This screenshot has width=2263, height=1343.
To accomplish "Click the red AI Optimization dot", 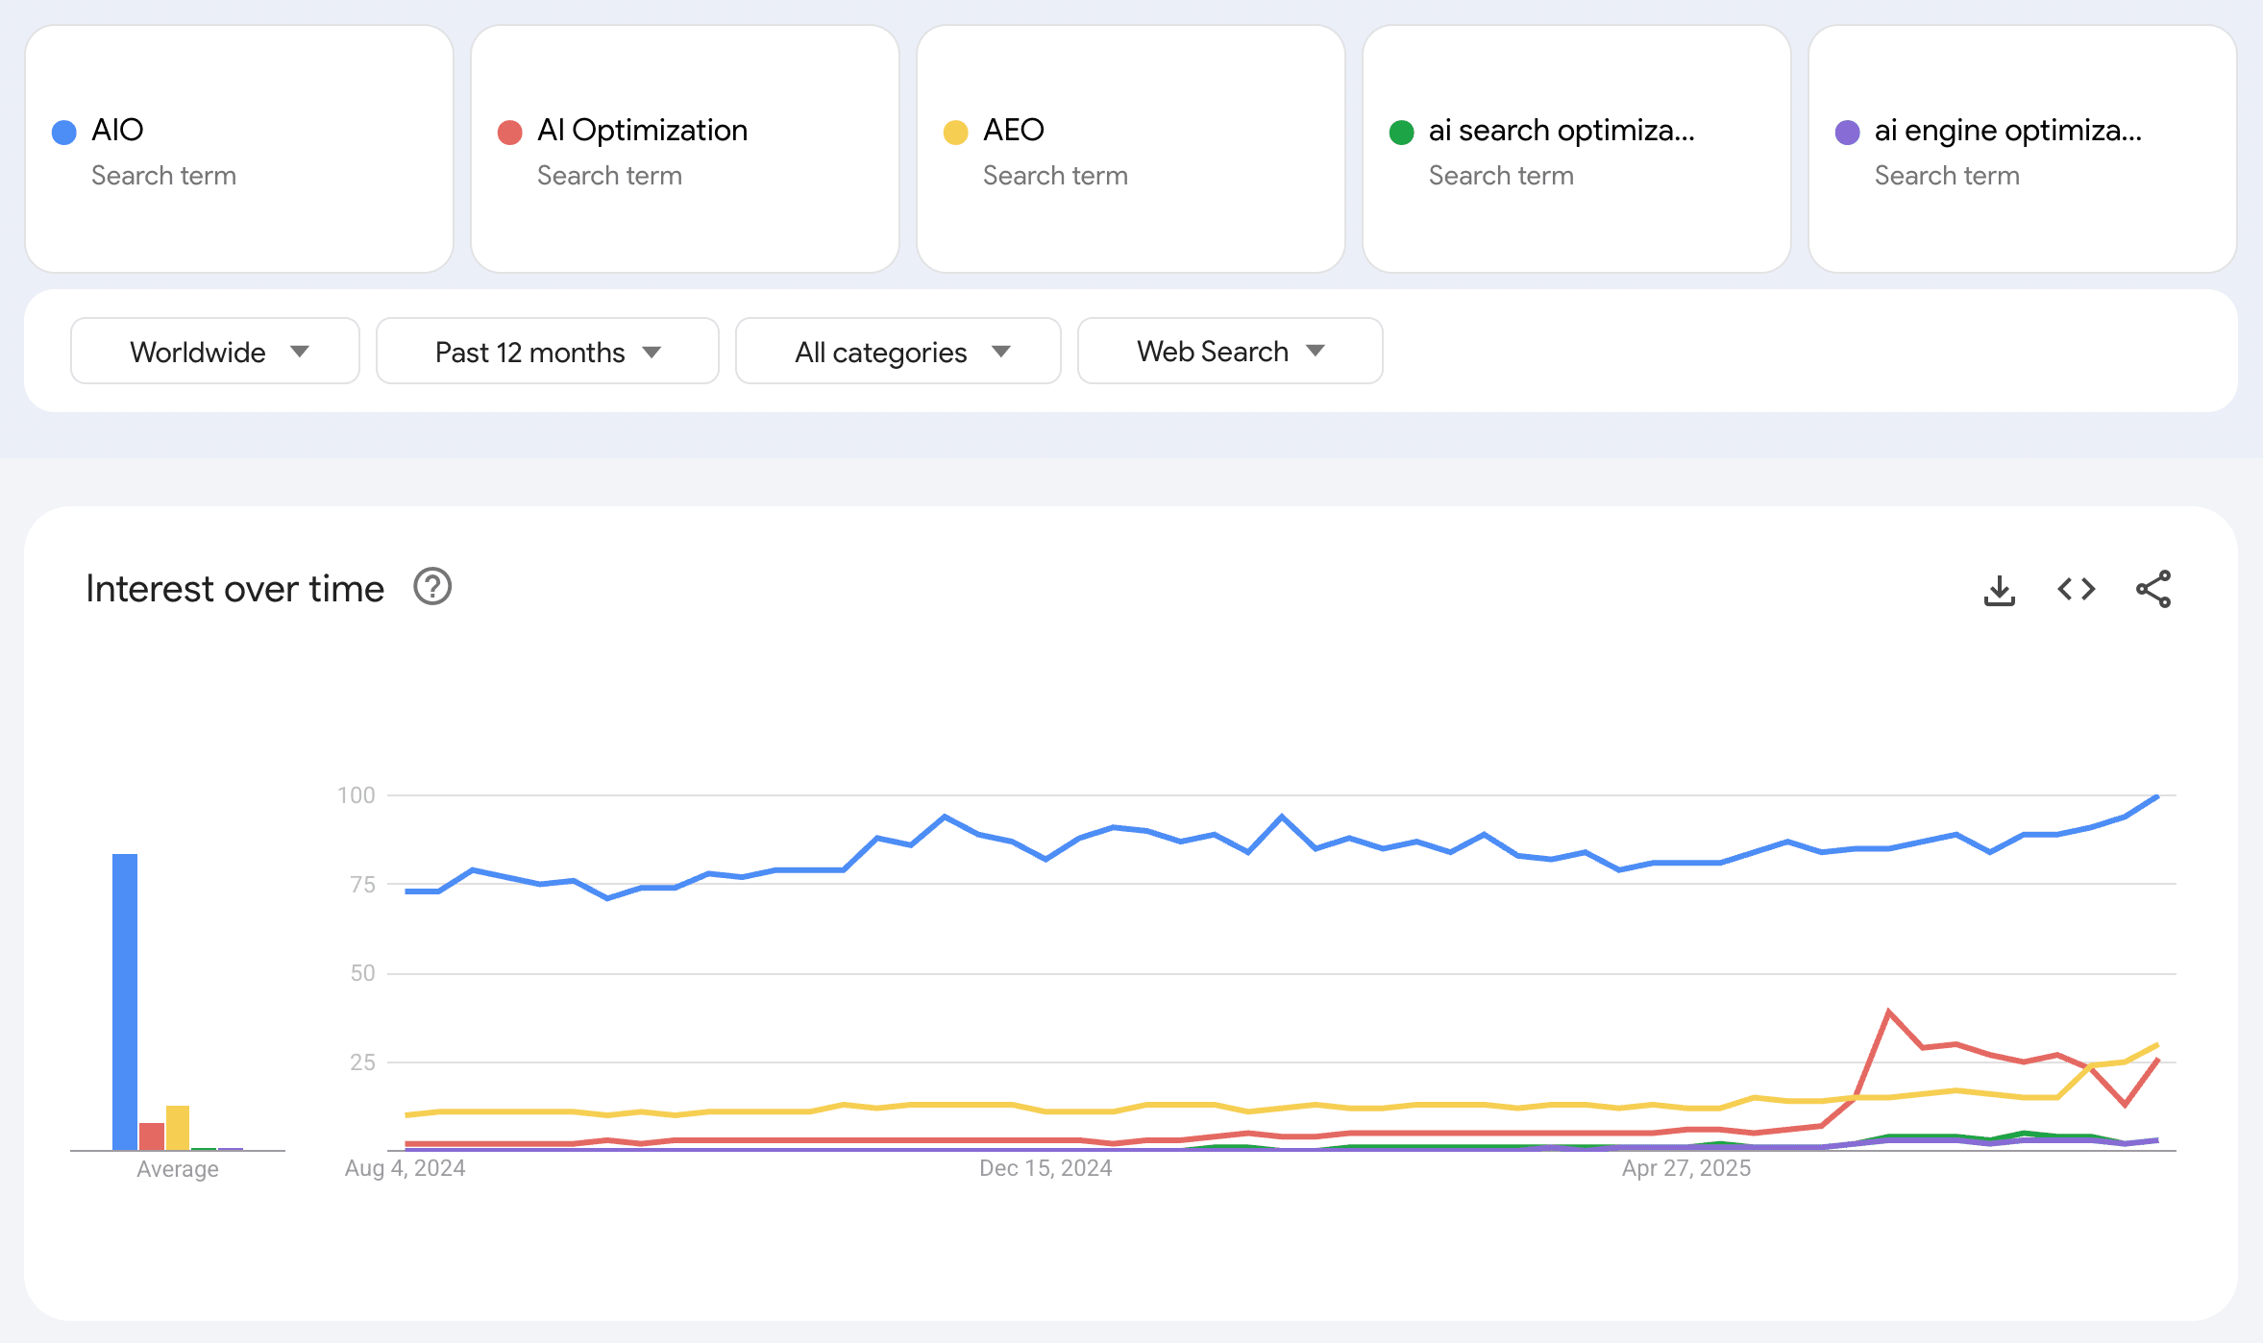I will (x=510, y=133).
